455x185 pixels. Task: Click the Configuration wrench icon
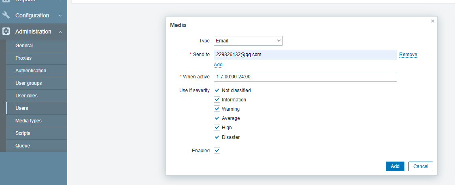(6, 15)
